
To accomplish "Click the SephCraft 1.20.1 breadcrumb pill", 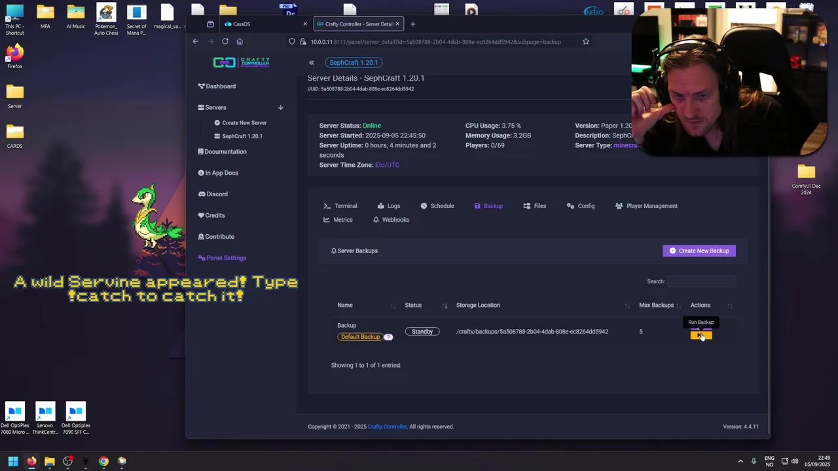I will pos(354,63).
